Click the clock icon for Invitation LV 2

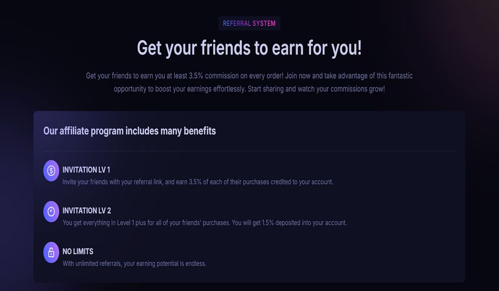point(51,212)
